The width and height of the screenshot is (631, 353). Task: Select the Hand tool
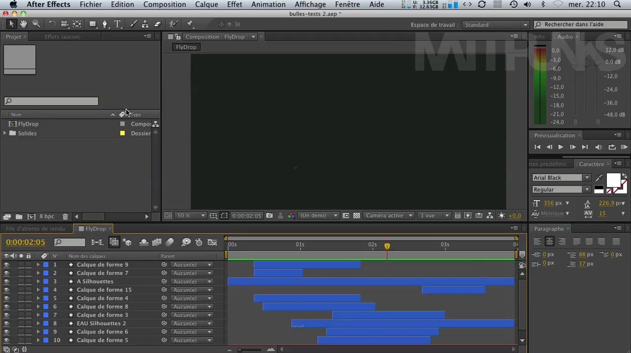coord(24,24)
